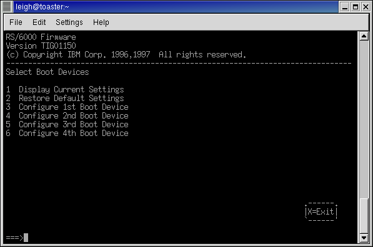Open the Edit menu

point(39,22)
